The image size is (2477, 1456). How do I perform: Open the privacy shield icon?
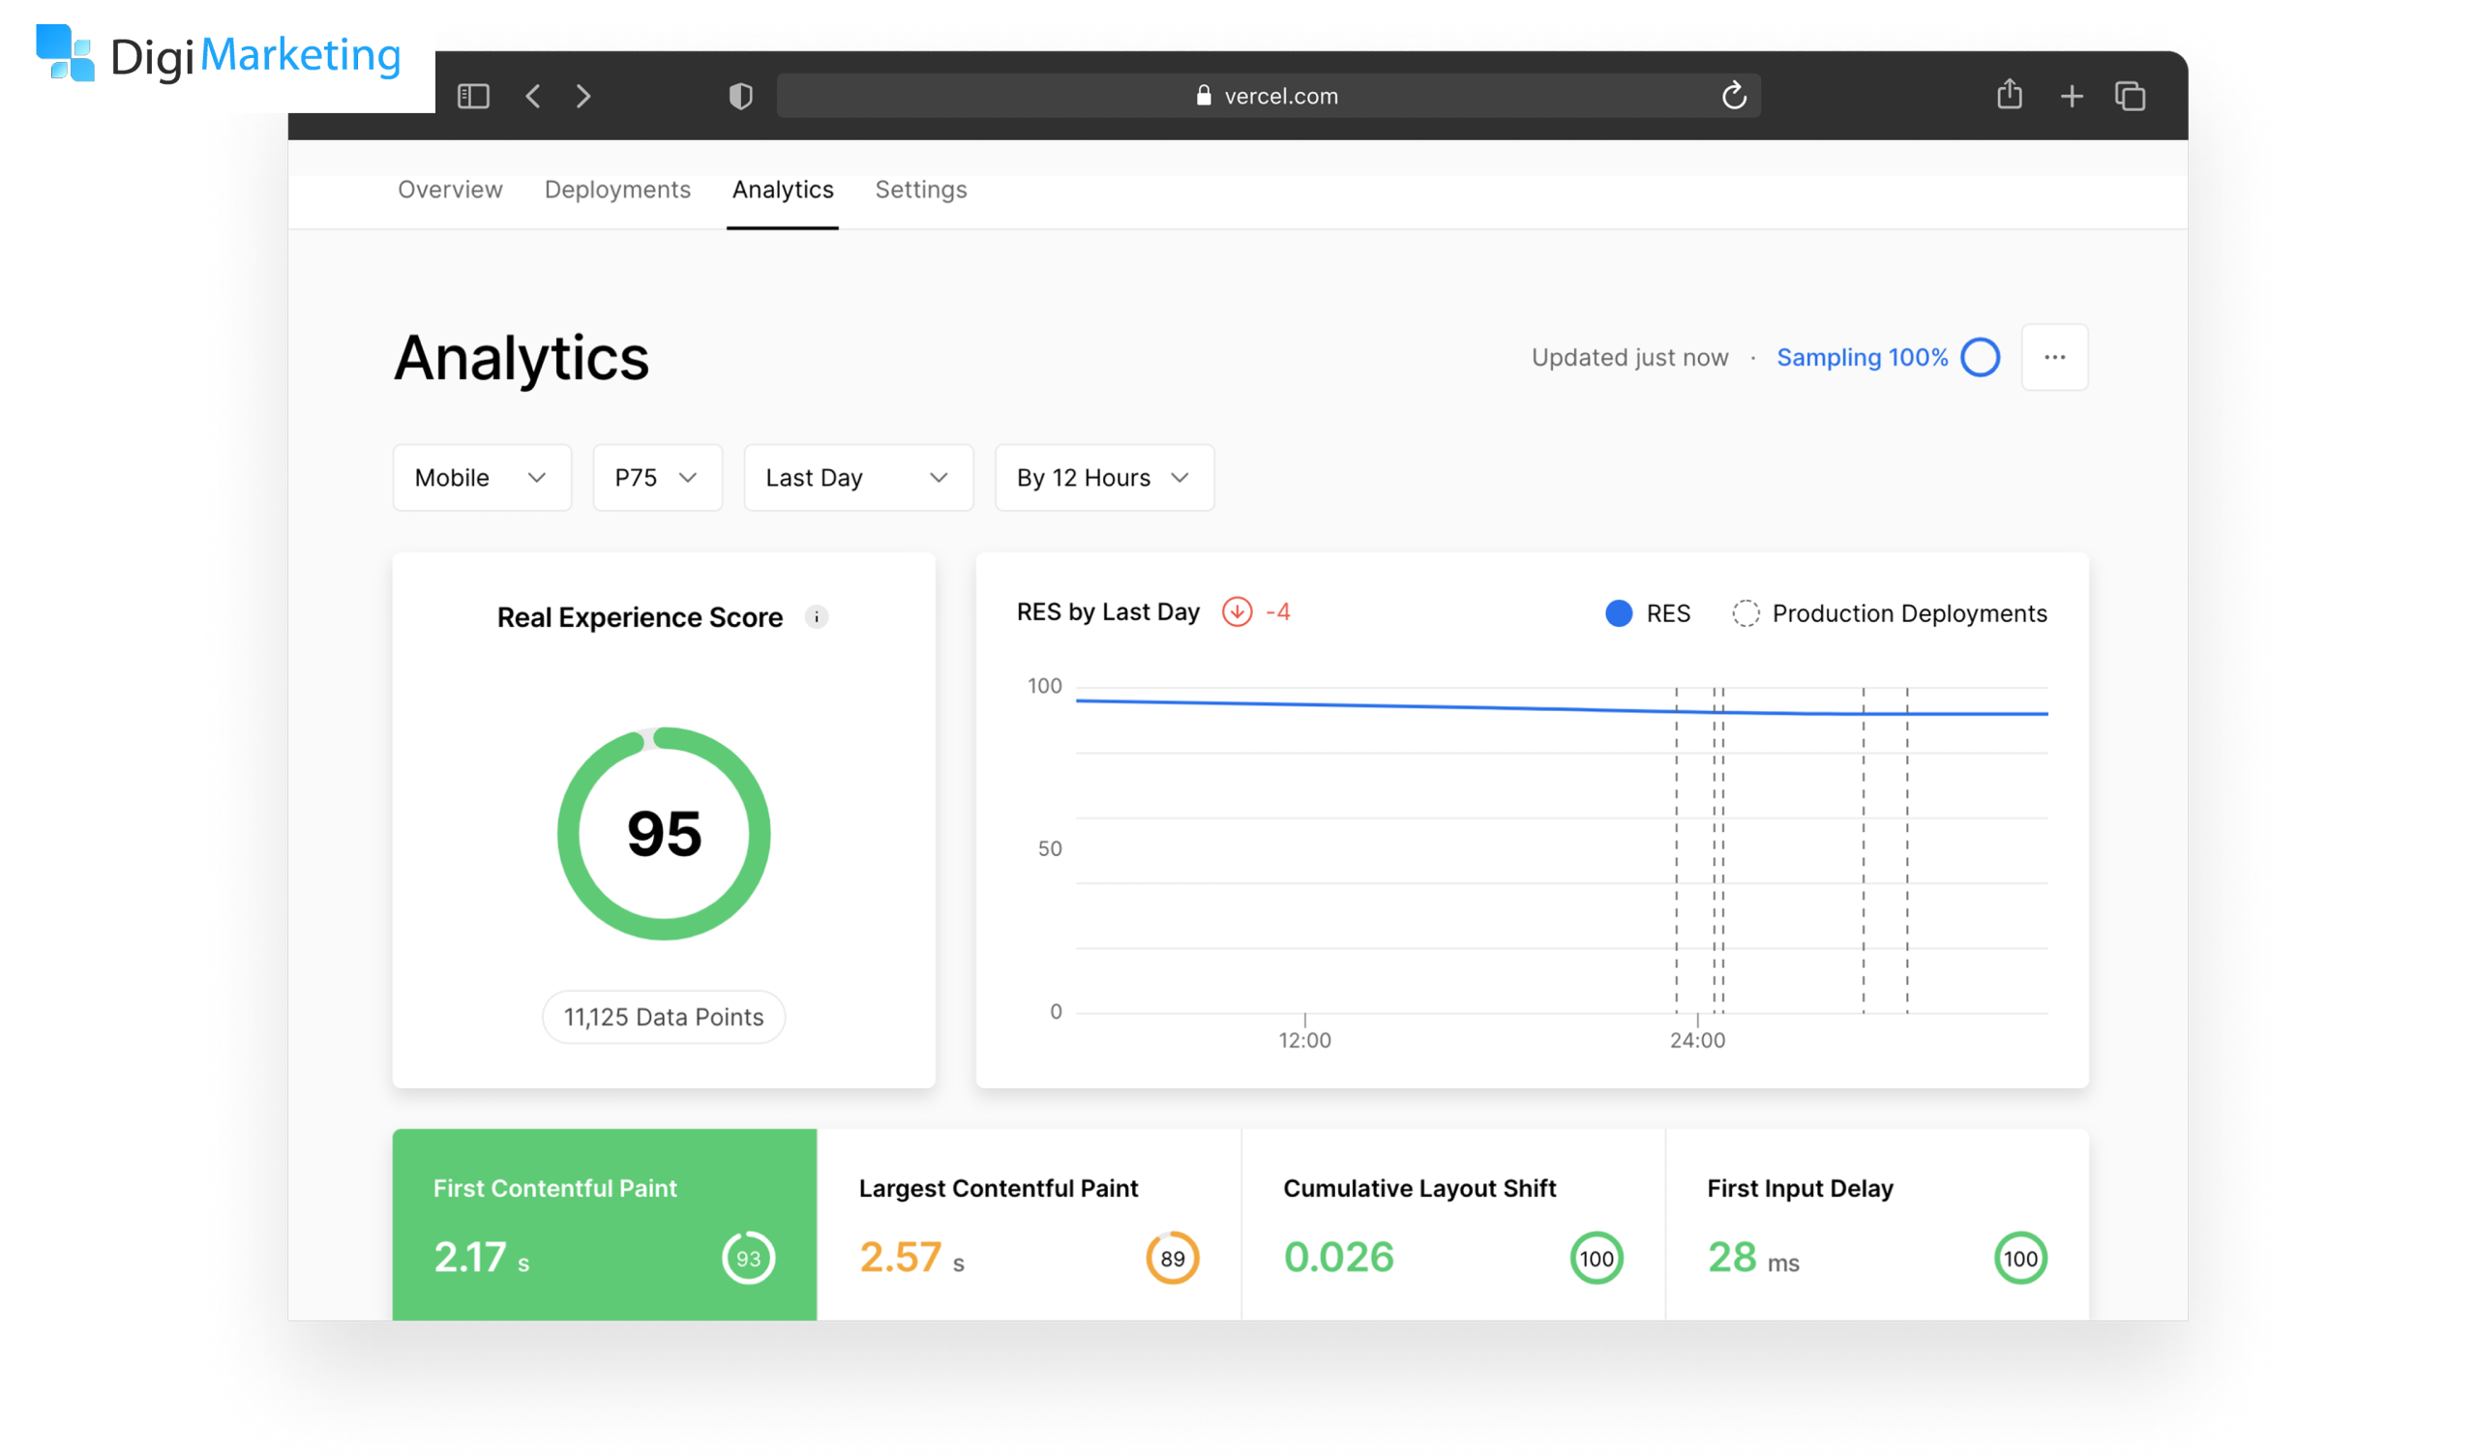tap(741, 96)
